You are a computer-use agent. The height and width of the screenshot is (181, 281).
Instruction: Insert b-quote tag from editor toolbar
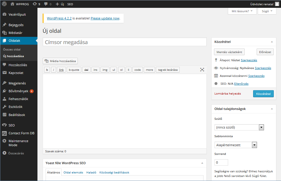pyautogui.click(x=74, y=70)
